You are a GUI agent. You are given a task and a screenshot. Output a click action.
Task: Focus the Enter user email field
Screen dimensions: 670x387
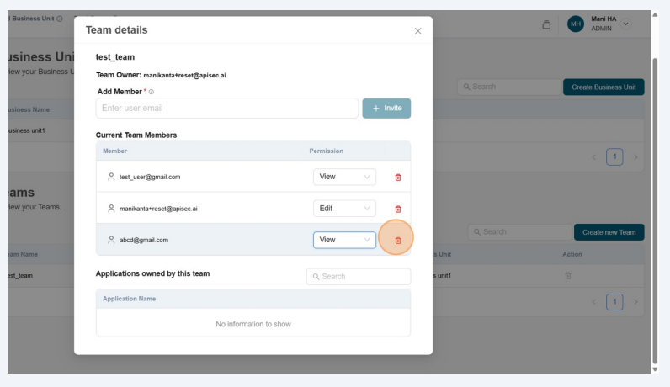[227, 109]
